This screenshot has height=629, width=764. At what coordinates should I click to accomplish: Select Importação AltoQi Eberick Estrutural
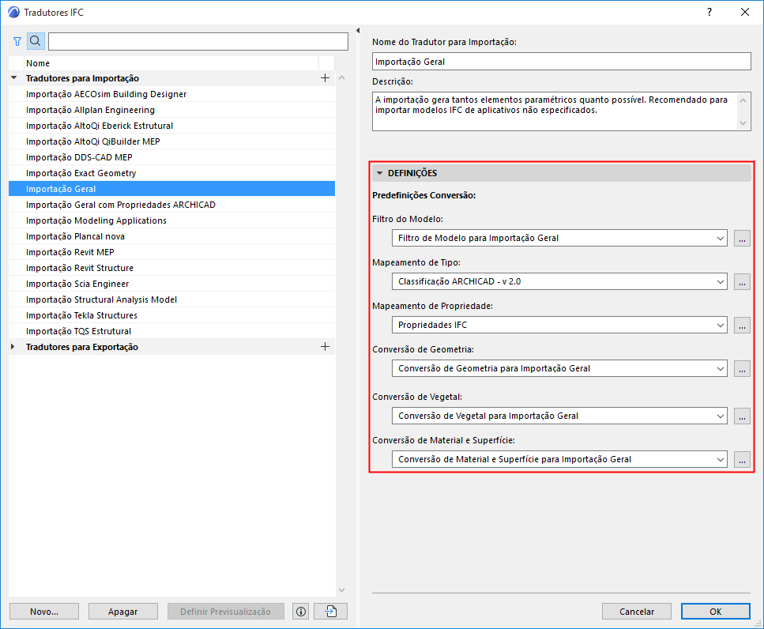(x=171, y=126)
